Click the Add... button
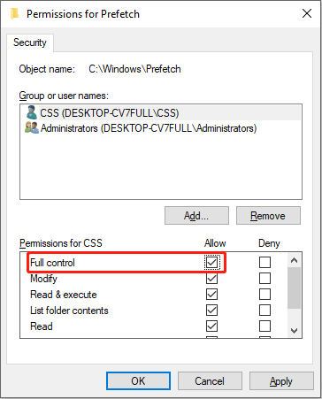The height and width of the screenshot is (399, 322). pos(196,216)
